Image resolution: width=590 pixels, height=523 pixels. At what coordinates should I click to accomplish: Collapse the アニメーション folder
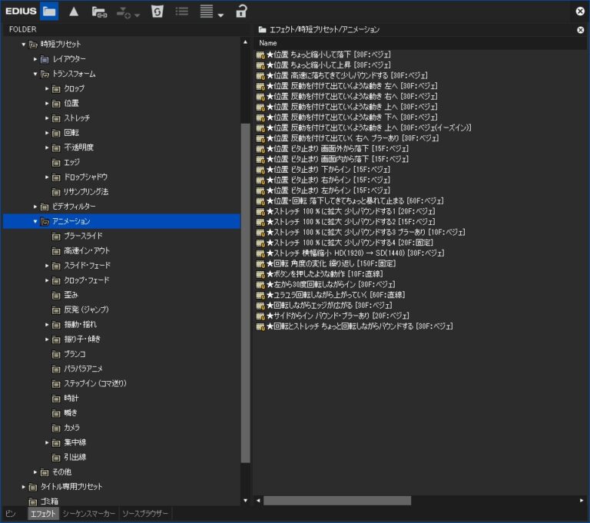[35, 221]
